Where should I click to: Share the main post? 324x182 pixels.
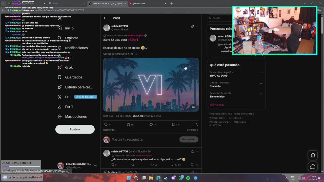point(196,125)
